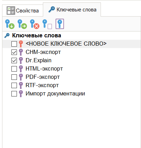Image resolution: width=141 pixels, height=148 pixels.
Task: Click the red key icon beside new keyword
Action: point(21,44)
